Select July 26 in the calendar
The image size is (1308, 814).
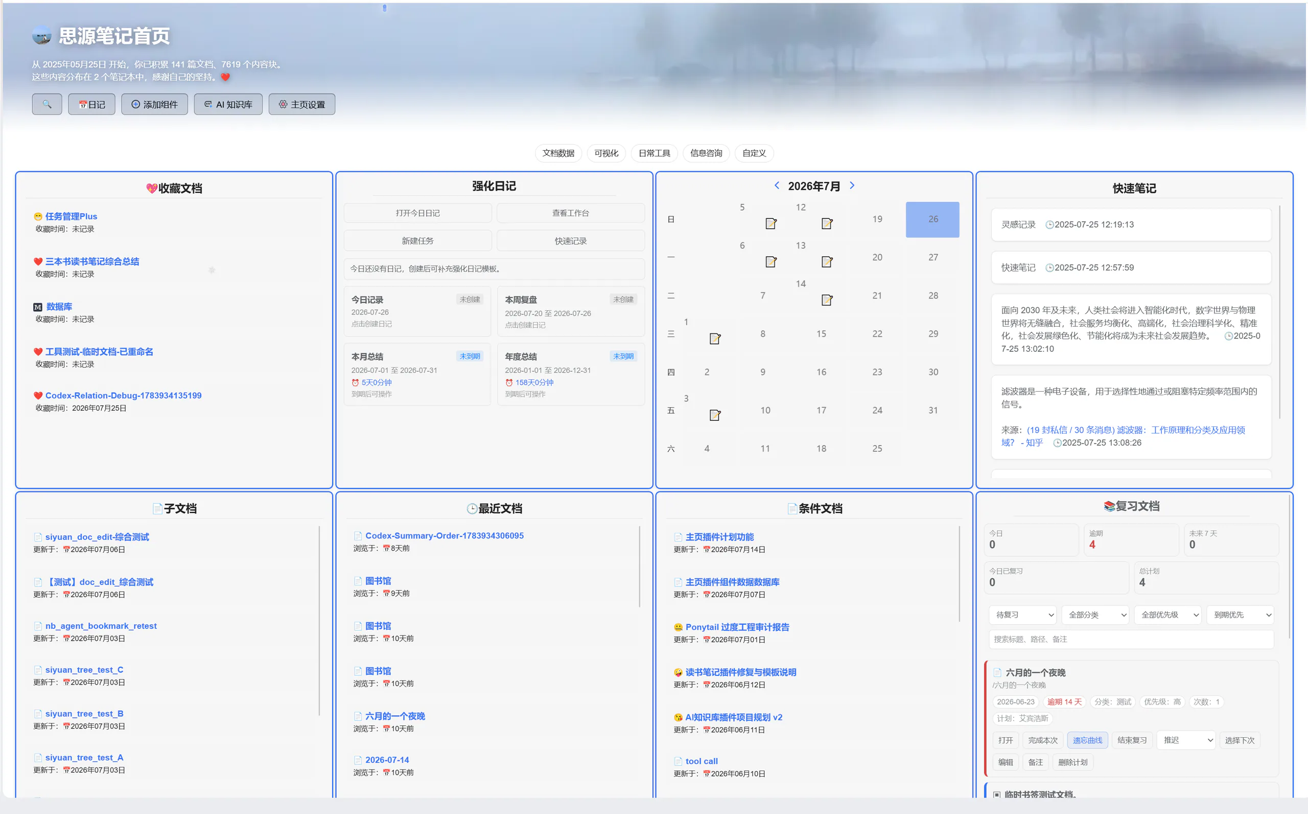point(932,220)
